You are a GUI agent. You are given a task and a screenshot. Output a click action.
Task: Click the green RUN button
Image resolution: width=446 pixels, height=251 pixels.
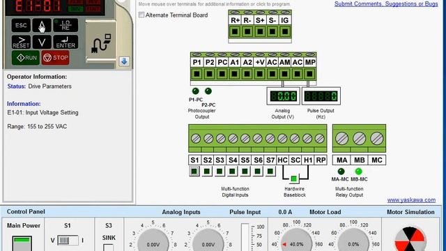(26, 58)
